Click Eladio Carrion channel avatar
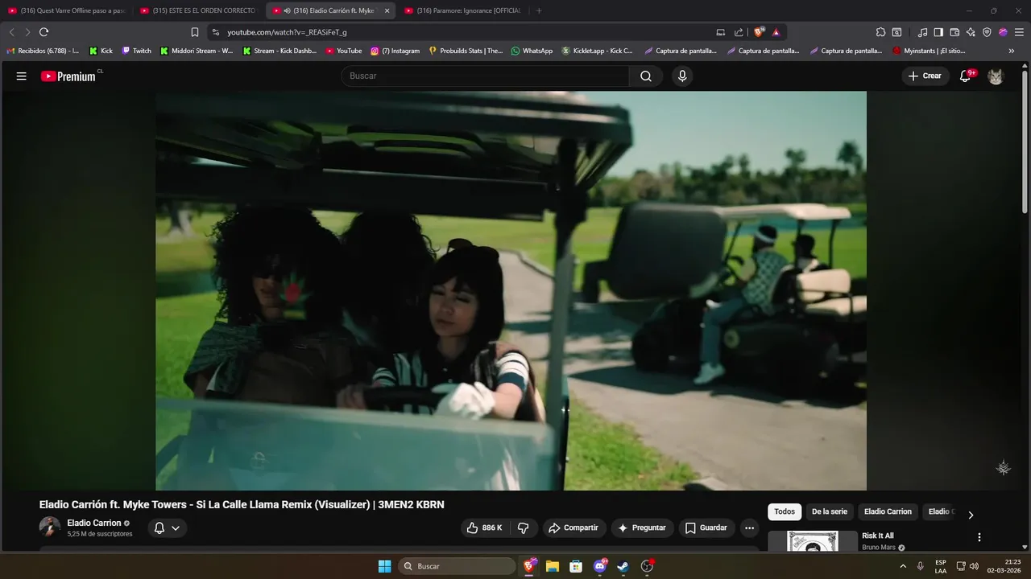 (x=50, y=528)
